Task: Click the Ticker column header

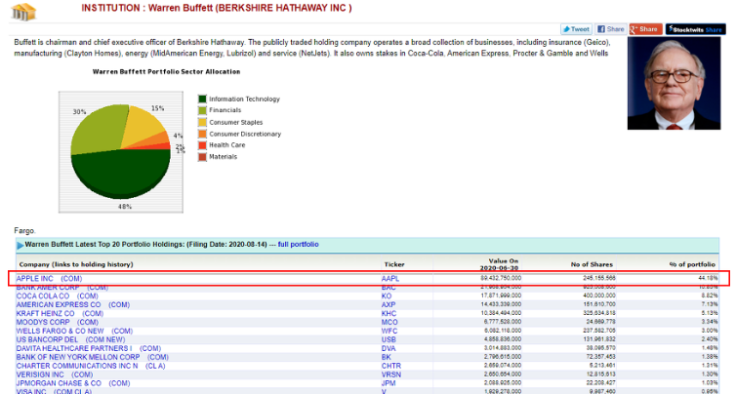Action: point(394,264)
